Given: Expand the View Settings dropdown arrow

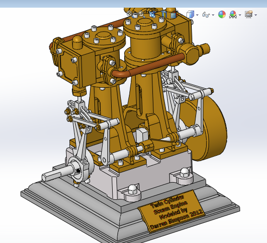Looking at the screenshot, I should (255, 15).
